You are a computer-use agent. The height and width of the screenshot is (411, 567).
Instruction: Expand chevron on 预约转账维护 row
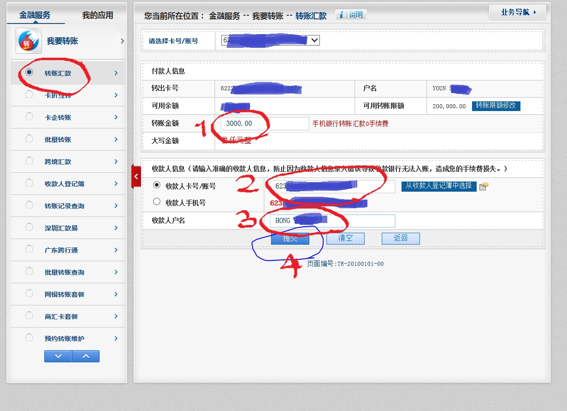[116, 339]
